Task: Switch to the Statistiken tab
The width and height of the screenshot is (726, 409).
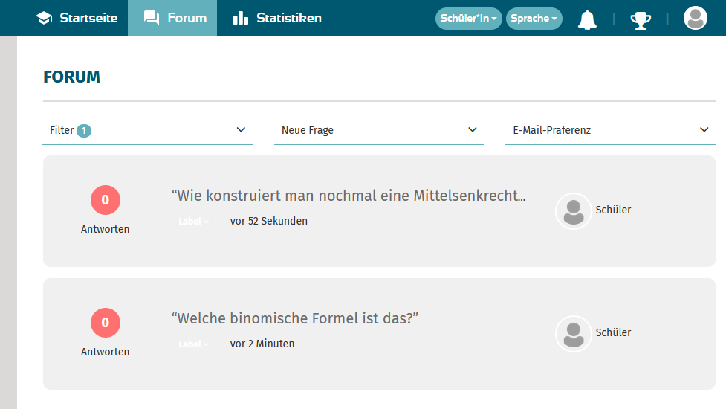Action: 288,18
